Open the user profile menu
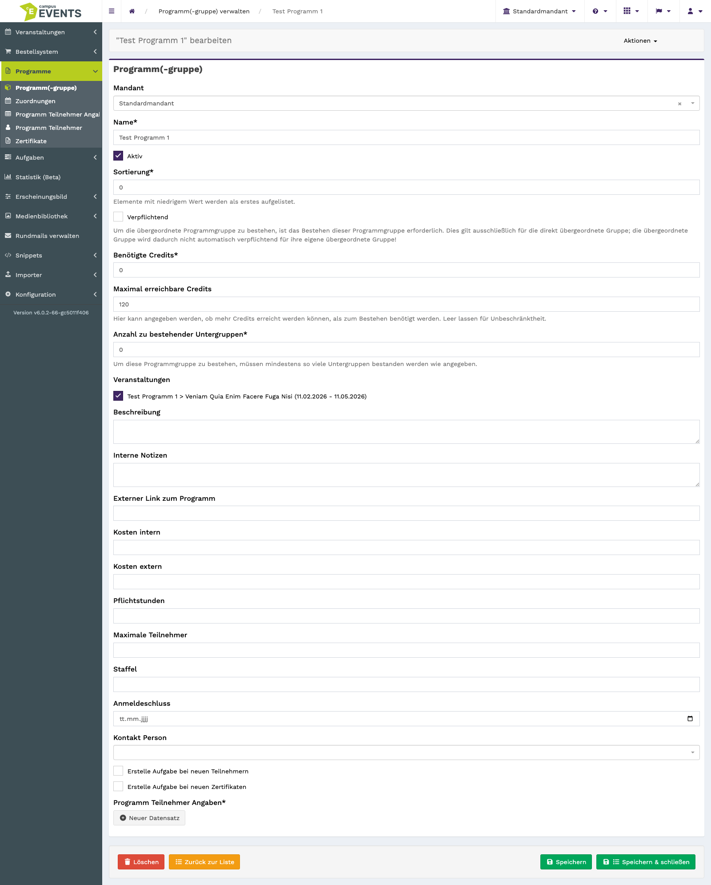 pos(695,11)
